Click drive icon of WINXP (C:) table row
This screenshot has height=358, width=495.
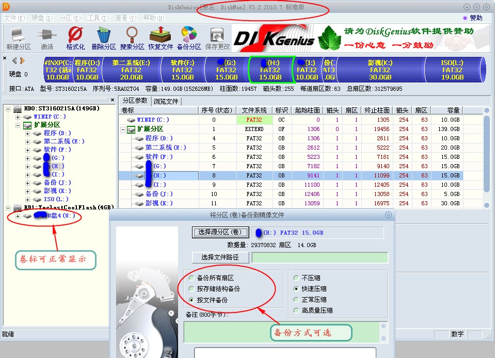[131, 120]
